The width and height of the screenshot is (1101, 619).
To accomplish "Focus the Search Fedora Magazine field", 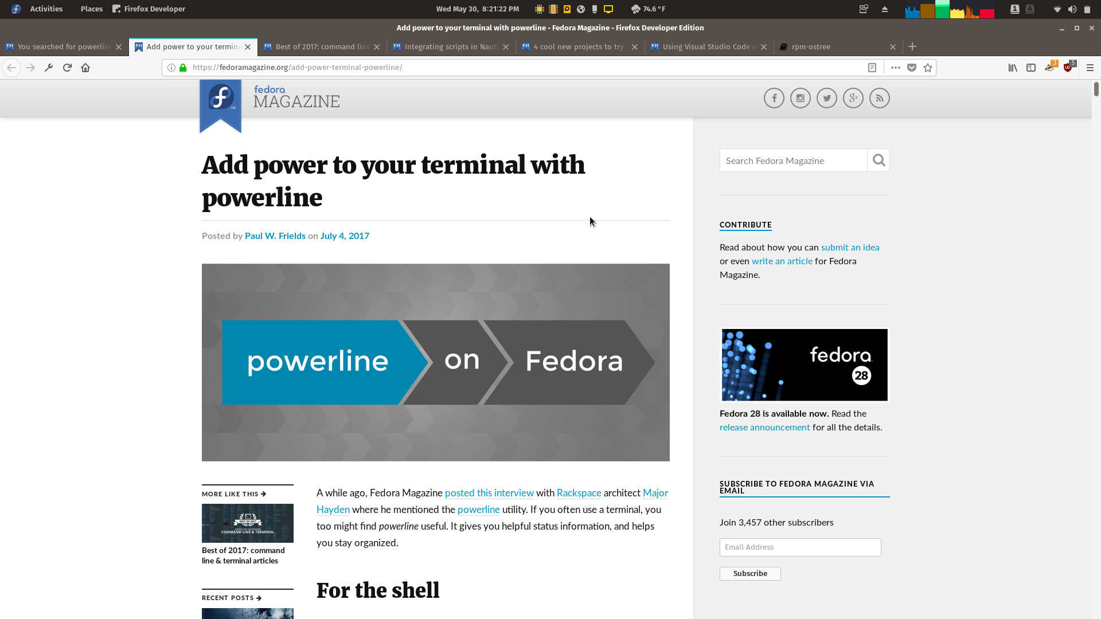I will click(x=793, y=160).
